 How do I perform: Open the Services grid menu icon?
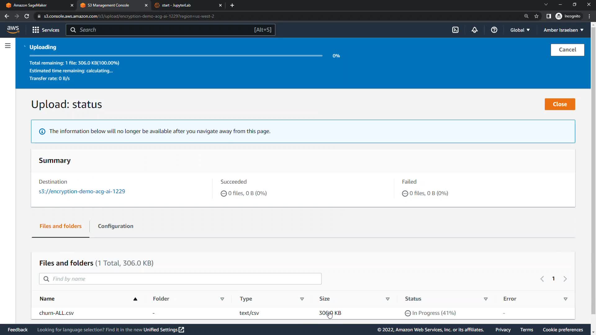36,30
